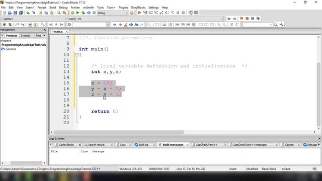The height and width of the screenshot is (181, 322).
Task: Copy the selected code
Action: tap(46, 13)
